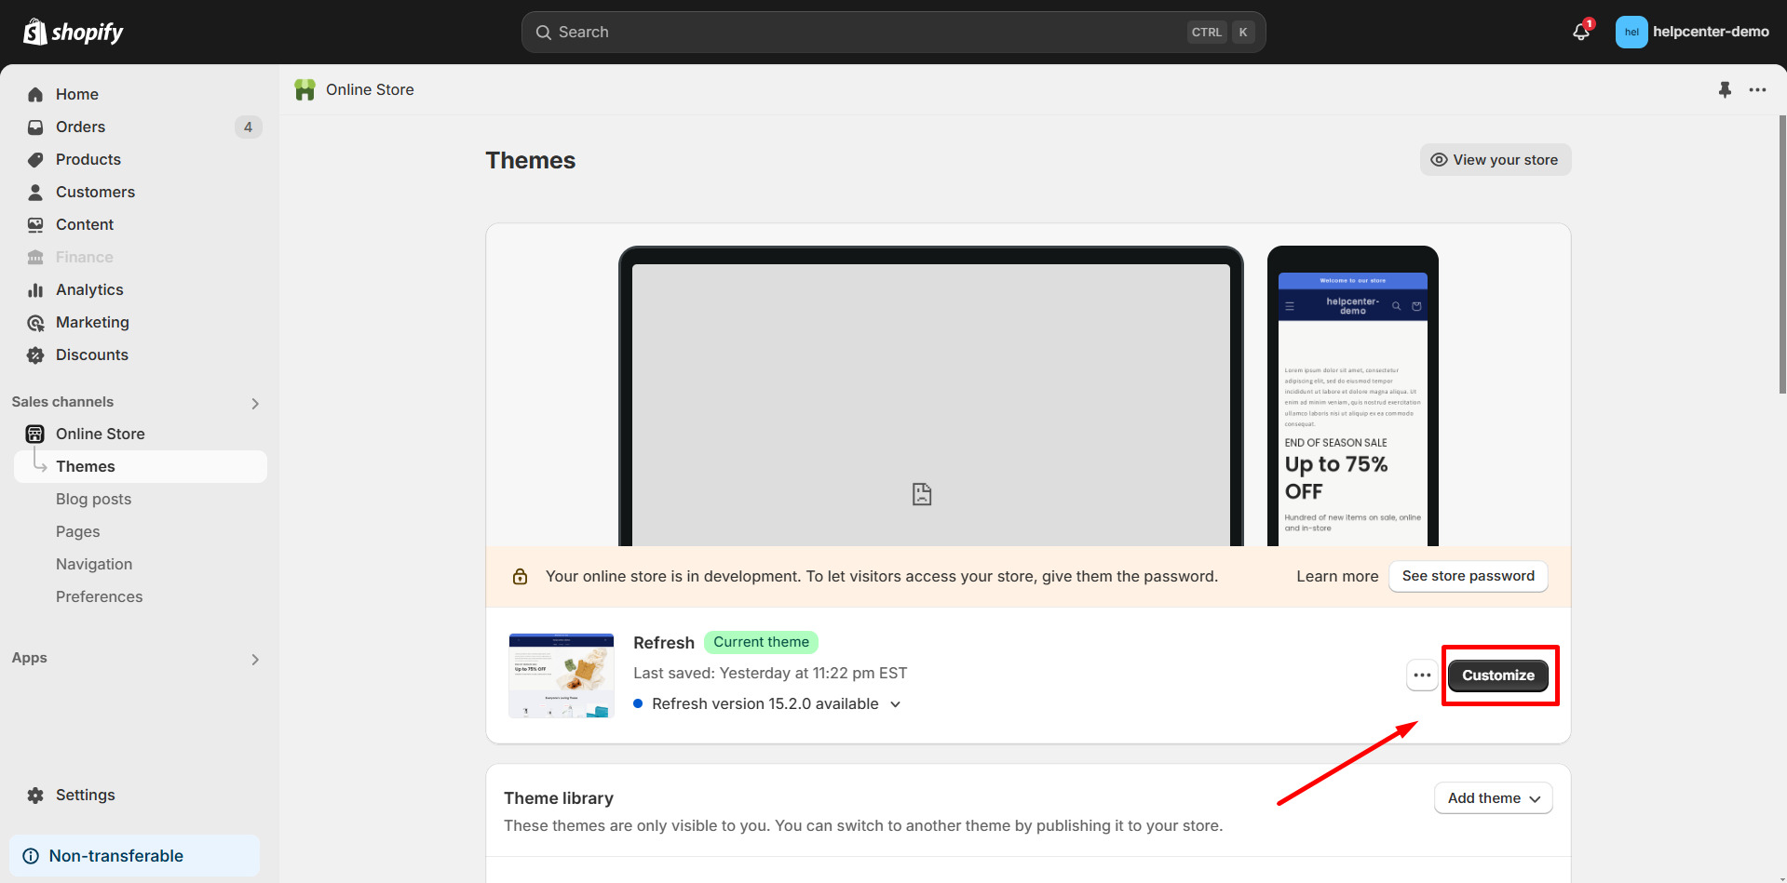
Task: Open the notifications bell
Action: 1580,31
